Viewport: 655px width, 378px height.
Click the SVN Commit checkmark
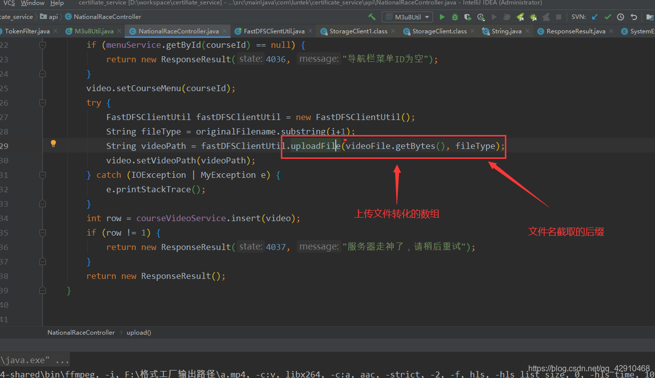(x=608, y=17)
